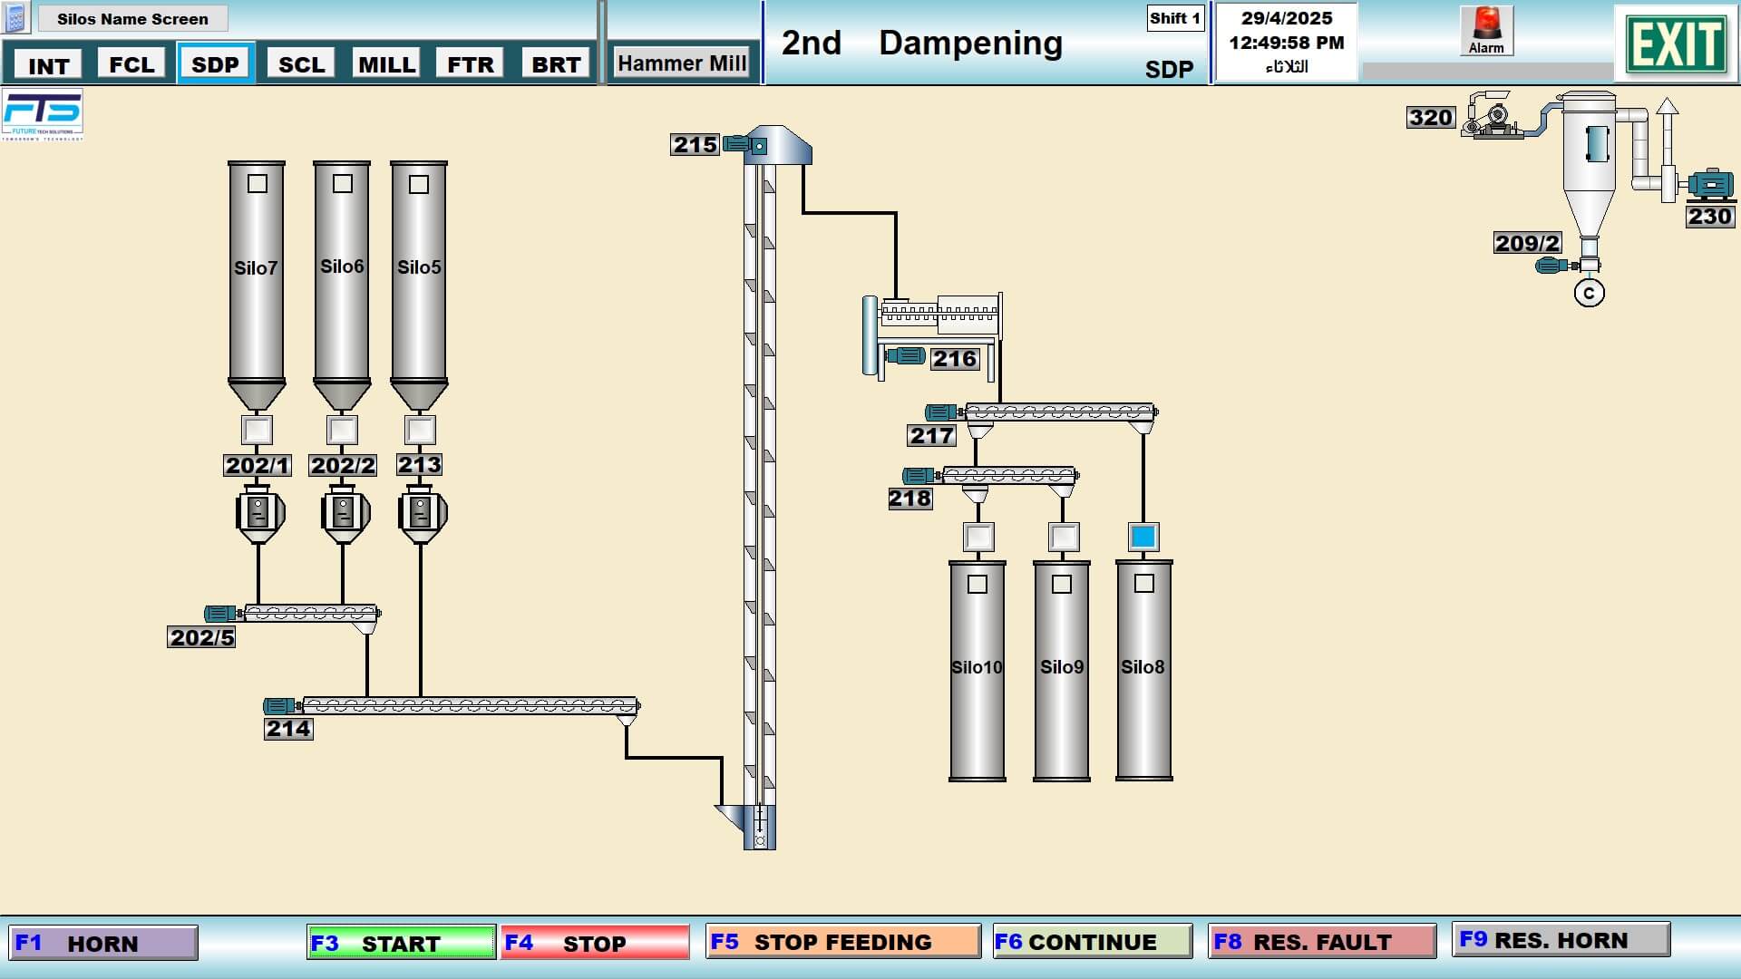Switch to the MILL tab
Image resolution: width=1741 pixels, height=979 pixels.
[386, 64]
